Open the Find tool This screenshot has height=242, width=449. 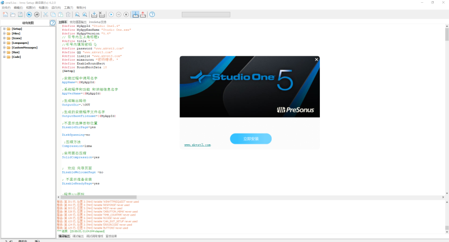point(77,15)
